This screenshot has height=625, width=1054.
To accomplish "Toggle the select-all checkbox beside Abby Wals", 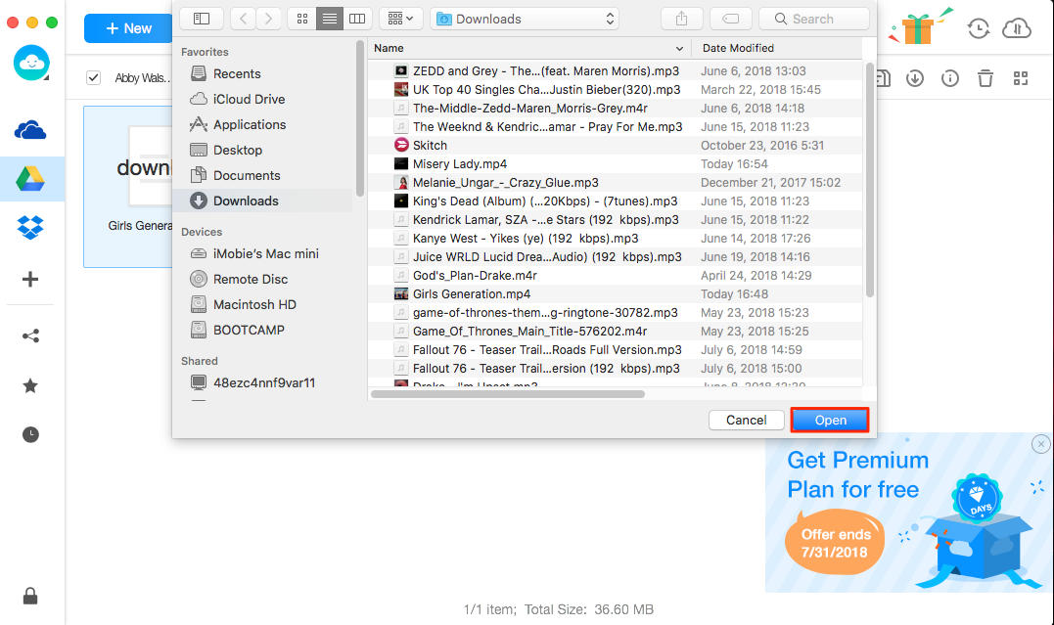I will click(x=94, y=78).
